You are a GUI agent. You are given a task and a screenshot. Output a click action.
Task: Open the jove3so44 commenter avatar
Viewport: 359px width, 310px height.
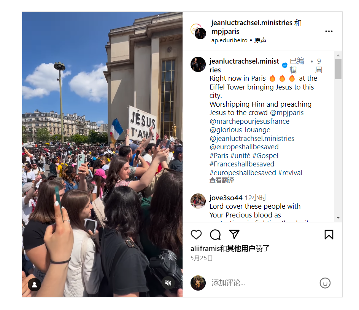pyautogui.click(x=198, y=201)
